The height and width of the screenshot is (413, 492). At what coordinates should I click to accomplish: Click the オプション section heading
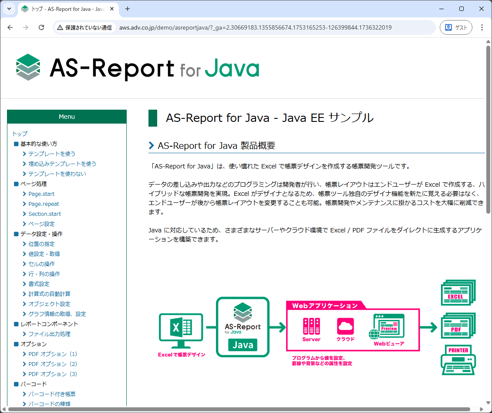[34, 344]
